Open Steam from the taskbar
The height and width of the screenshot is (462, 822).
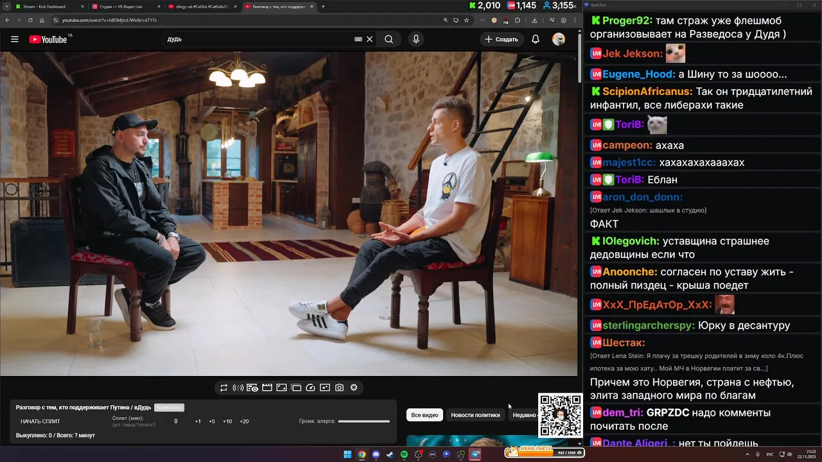pyautogui.click(x=390, y=454)
